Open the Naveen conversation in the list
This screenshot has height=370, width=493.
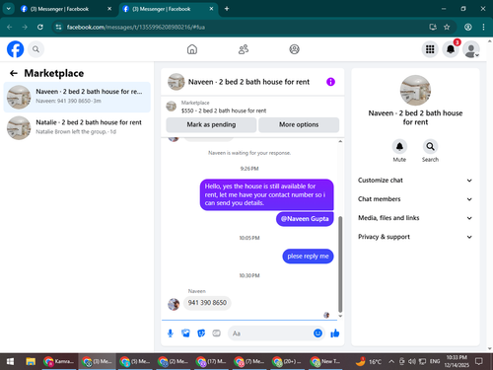(77, 97)
